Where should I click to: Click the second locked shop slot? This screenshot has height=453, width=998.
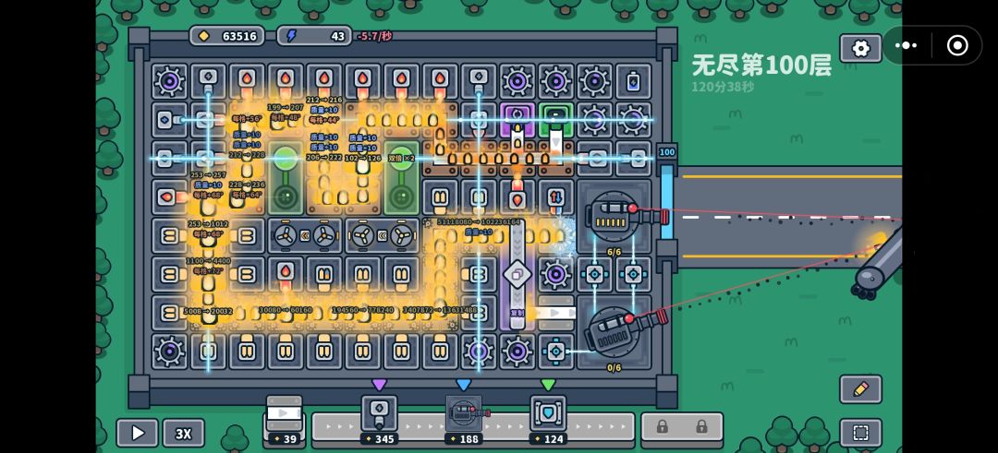pyautogui.click(x=701, y=426)
